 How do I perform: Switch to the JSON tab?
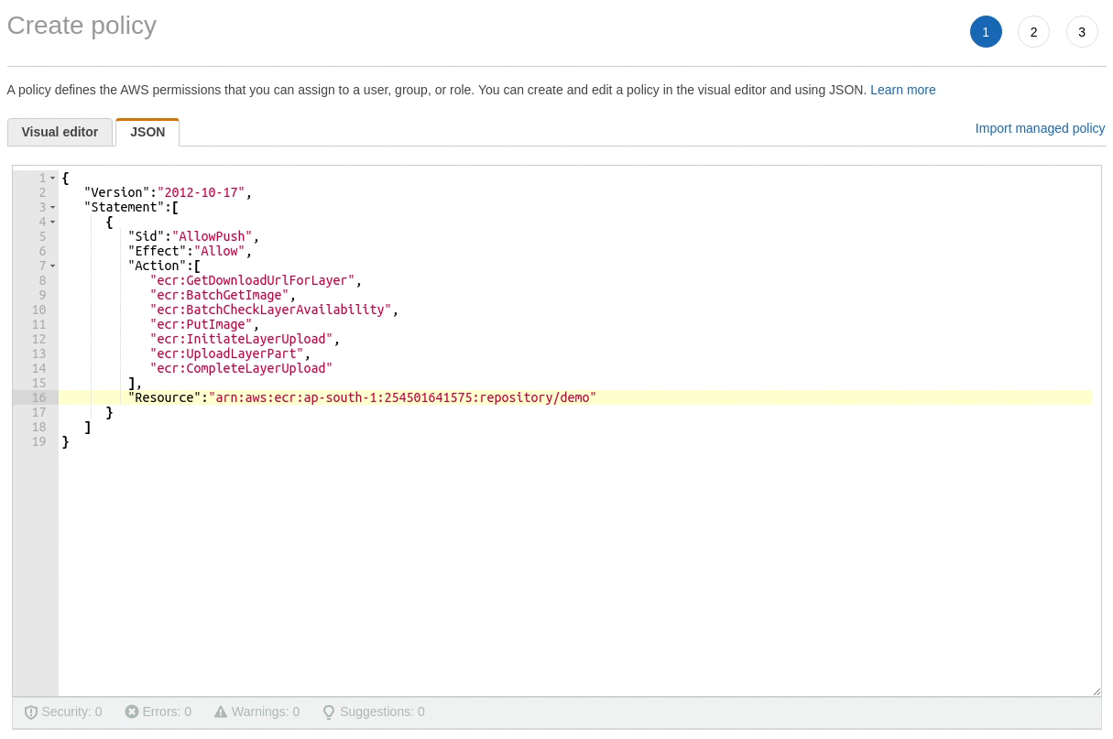(x=147, y=132)
